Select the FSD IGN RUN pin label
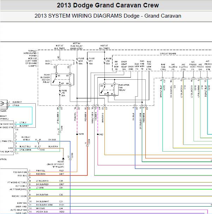The width and height of the screenshot is (212, 214). pyautogui.click(x=20, y=172)
